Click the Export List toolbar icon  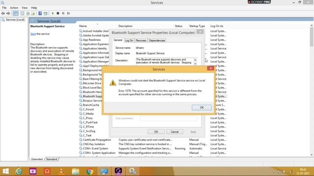tap(33, 13)
